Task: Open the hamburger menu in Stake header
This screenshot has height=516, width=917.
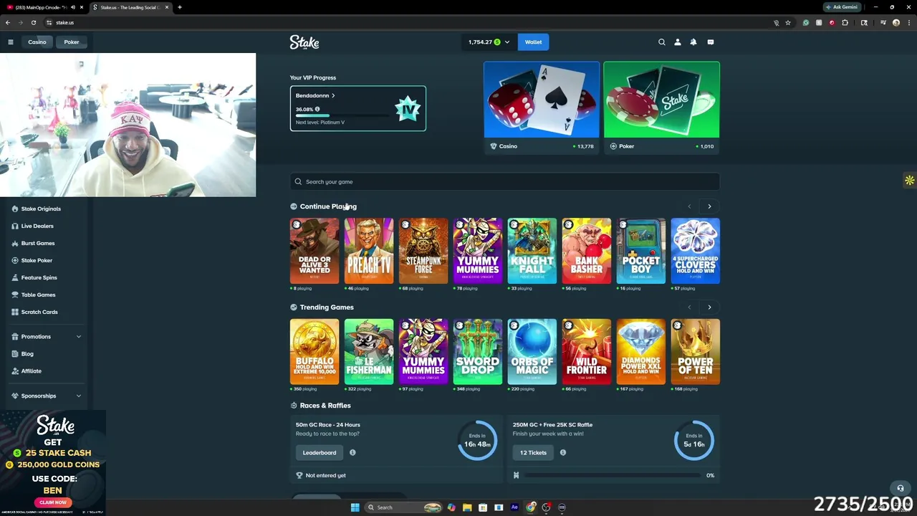Action: pyautogui.click(x=11, y=42)
